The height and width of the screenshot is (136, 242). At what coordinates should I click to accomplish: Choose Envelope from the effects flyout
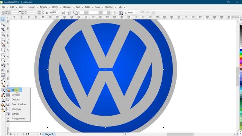[x=16, y=109]
